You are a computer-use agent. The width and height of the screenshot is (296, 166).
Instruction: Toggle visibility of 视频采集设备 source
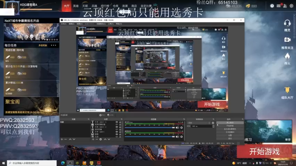117,124
